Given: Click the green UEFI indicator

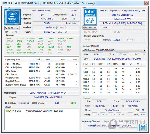Looking at the screenshot, I should 73,103.
